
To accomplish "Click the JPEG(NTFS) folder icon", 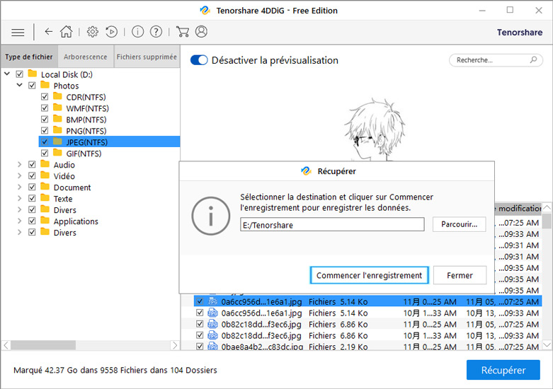I will pos(57,141).
